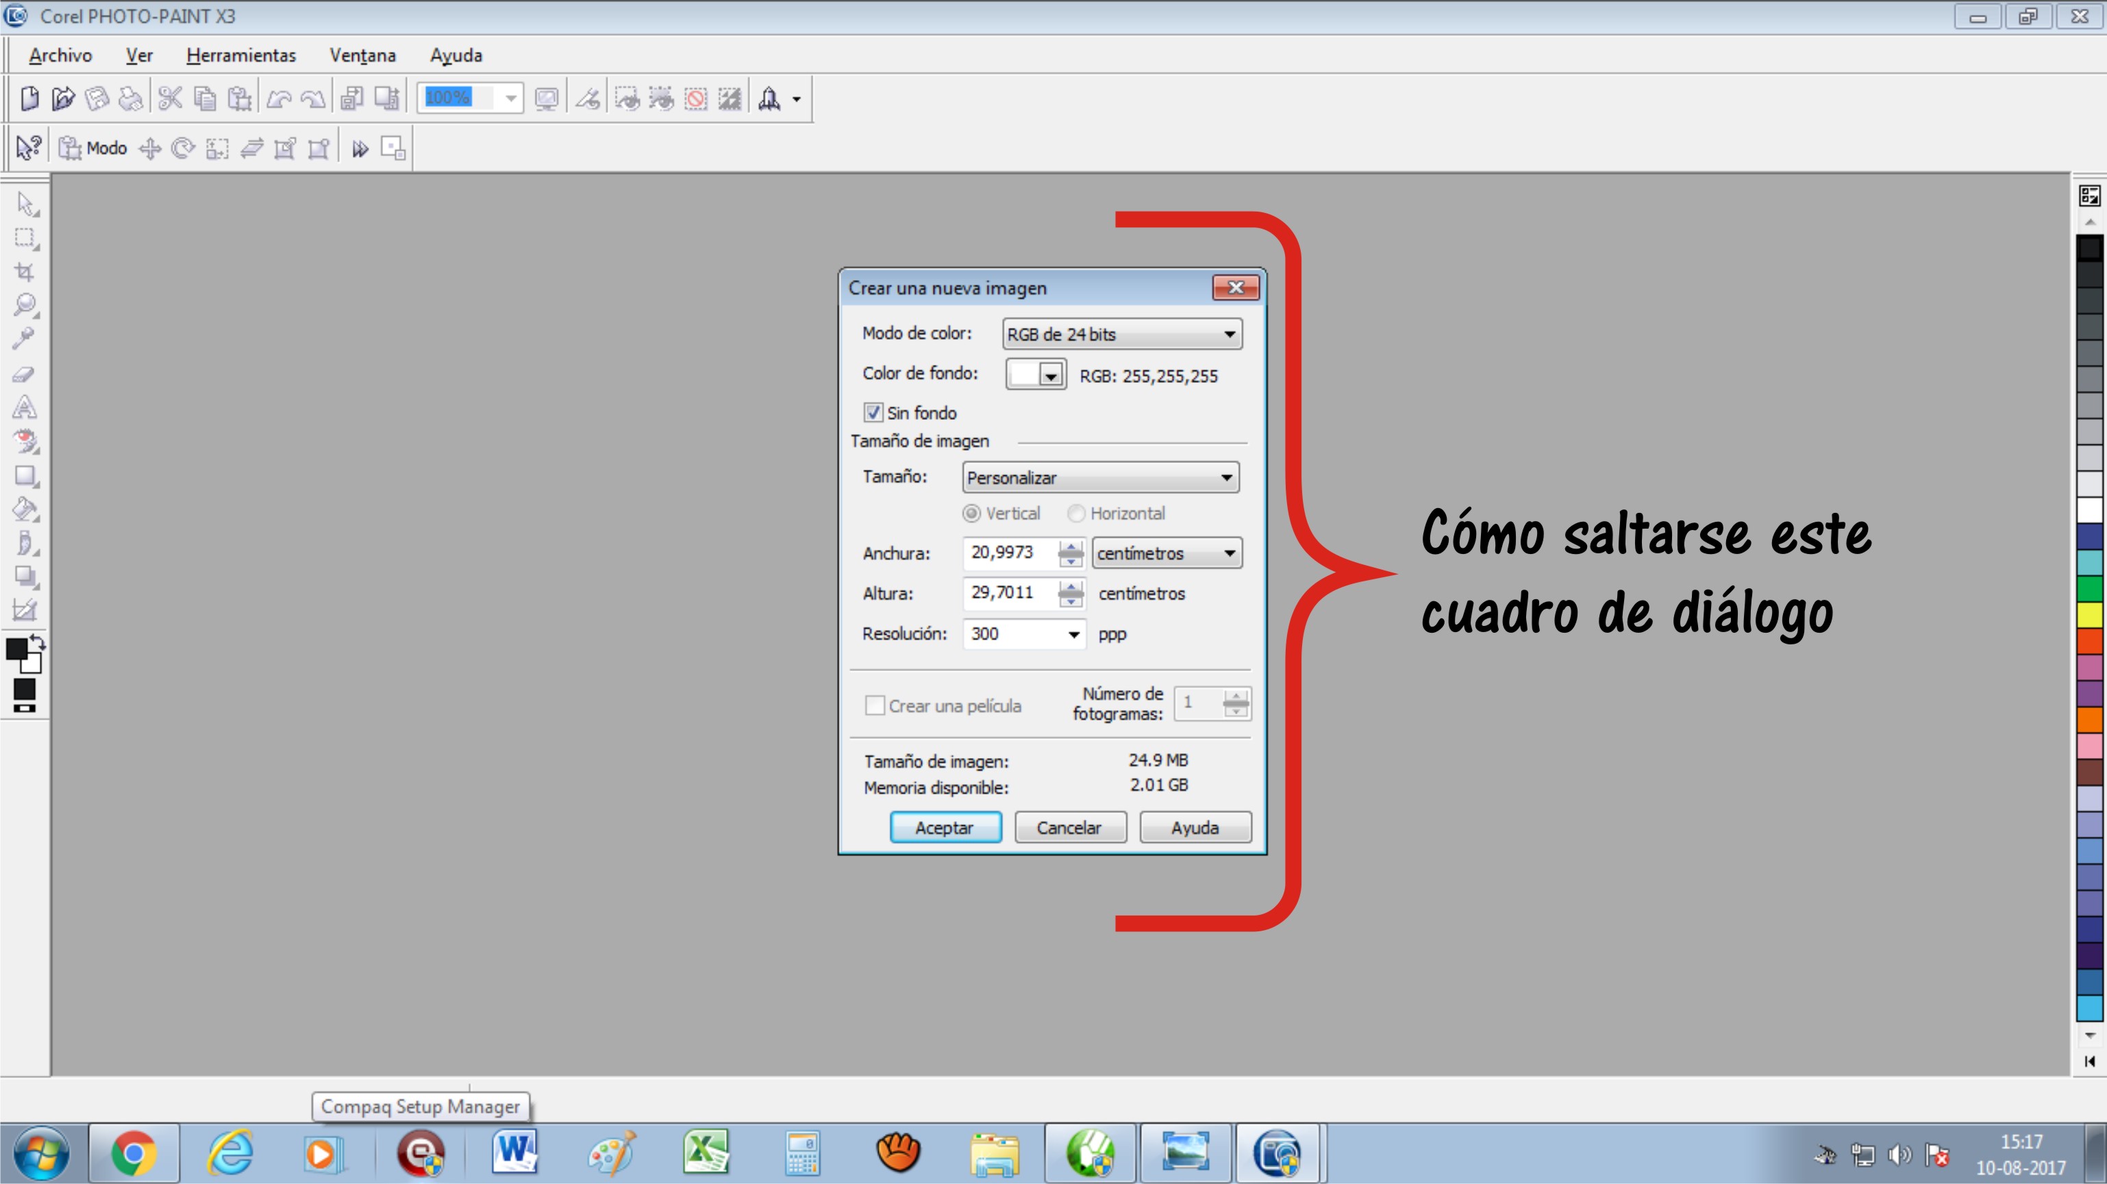Click the Aceptar button
2107x1184 pixels.
(945, 827)
